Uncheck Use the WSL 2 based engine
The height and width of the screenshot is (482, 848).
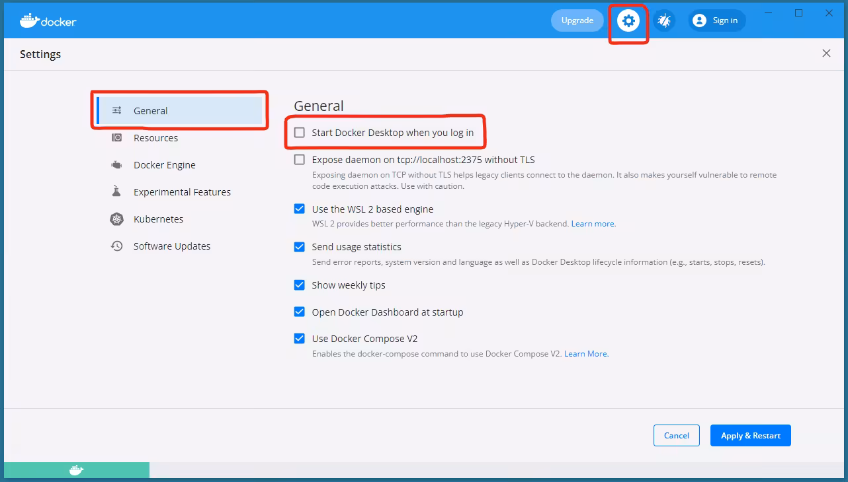click(300, 209)
